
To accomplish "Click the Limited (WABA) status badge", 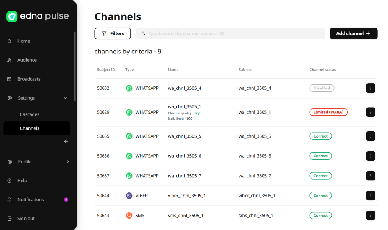I will (328, 112).
